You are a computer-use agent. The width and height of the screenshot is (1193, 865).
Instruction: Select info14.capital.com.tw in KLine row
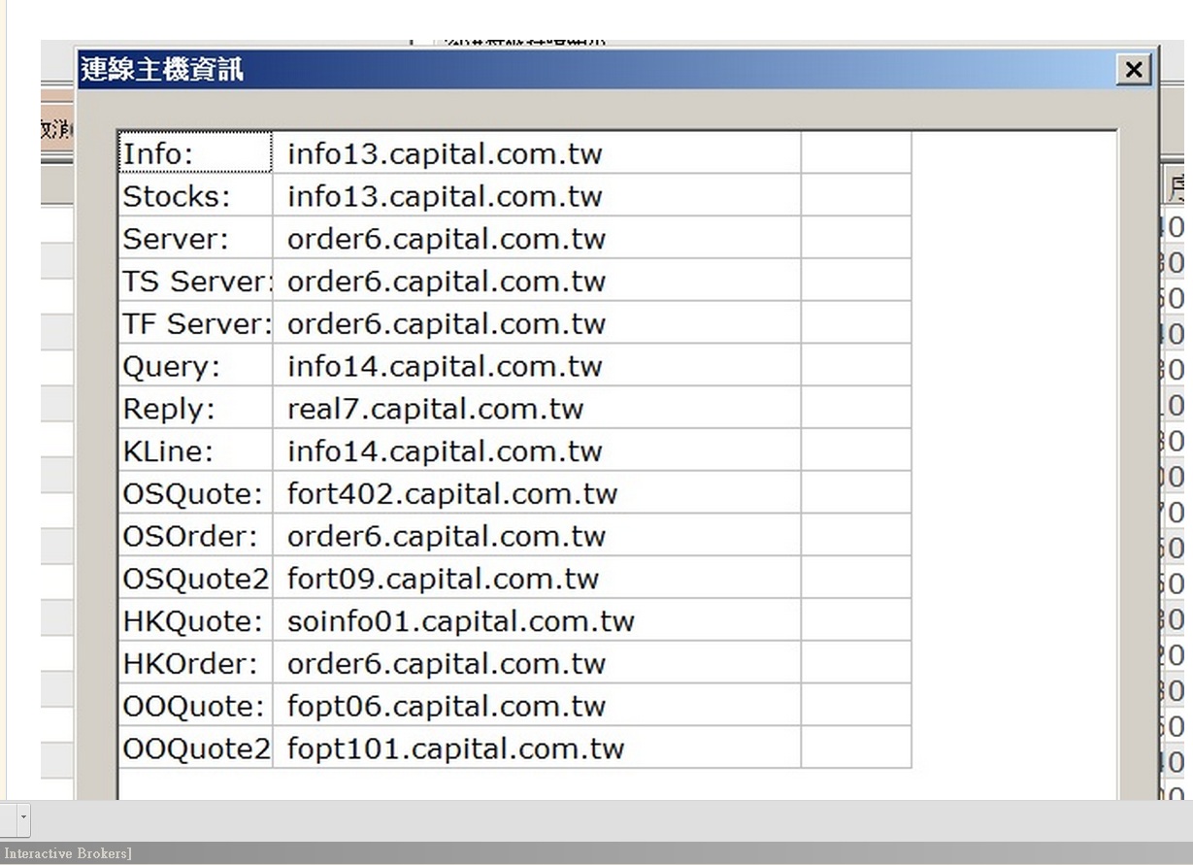click(537, 450)
